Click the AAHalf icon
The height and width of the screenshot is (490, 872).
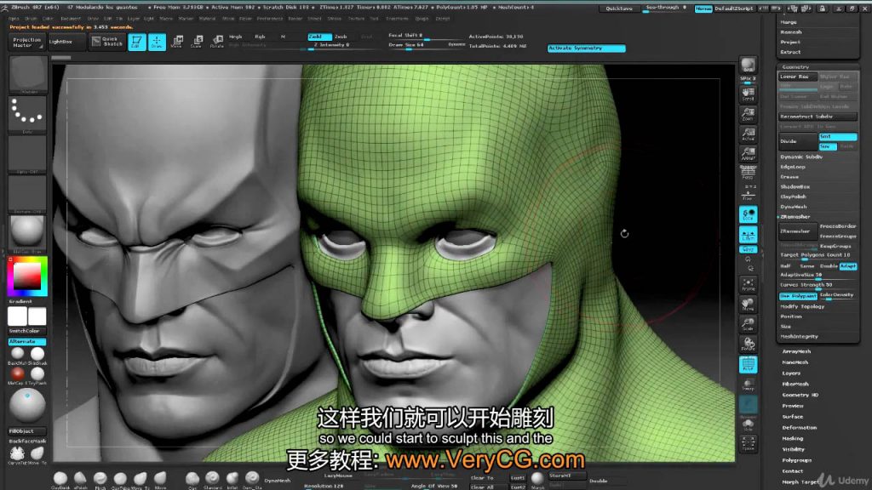tap(748, 154)
